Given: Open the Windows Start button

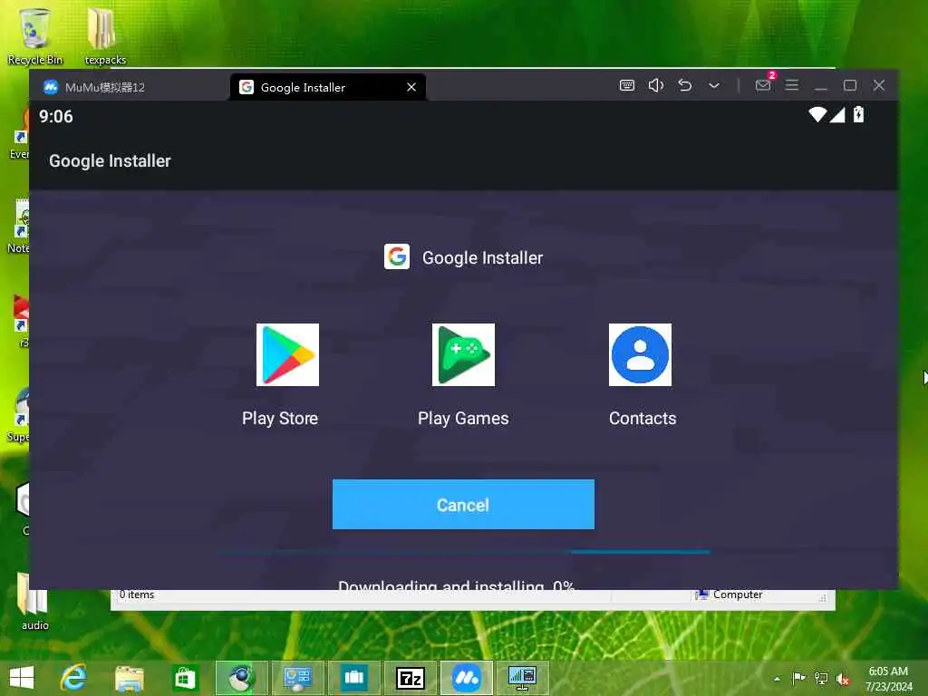Looking at the screenshot, I should point(22,678).
